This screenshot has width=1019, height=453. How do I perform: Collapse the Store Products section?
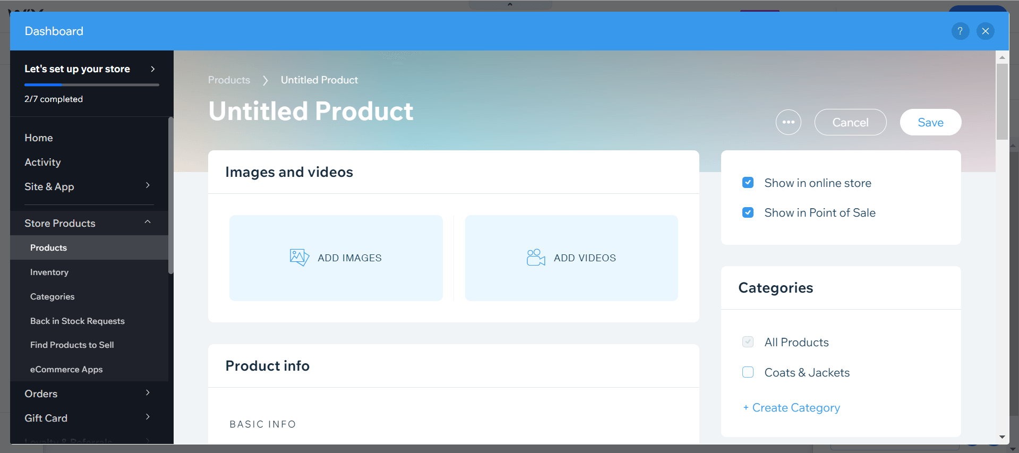click(x=148, y=222)
